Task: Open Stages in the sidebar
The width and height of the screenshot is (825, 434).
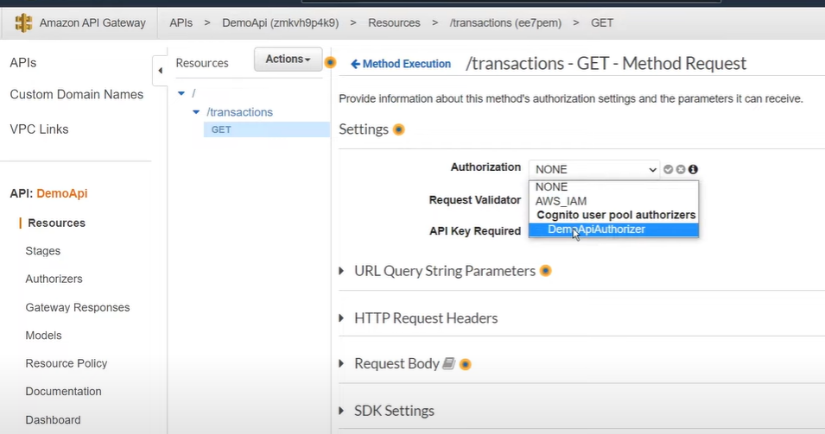Action: coord(42,251)
